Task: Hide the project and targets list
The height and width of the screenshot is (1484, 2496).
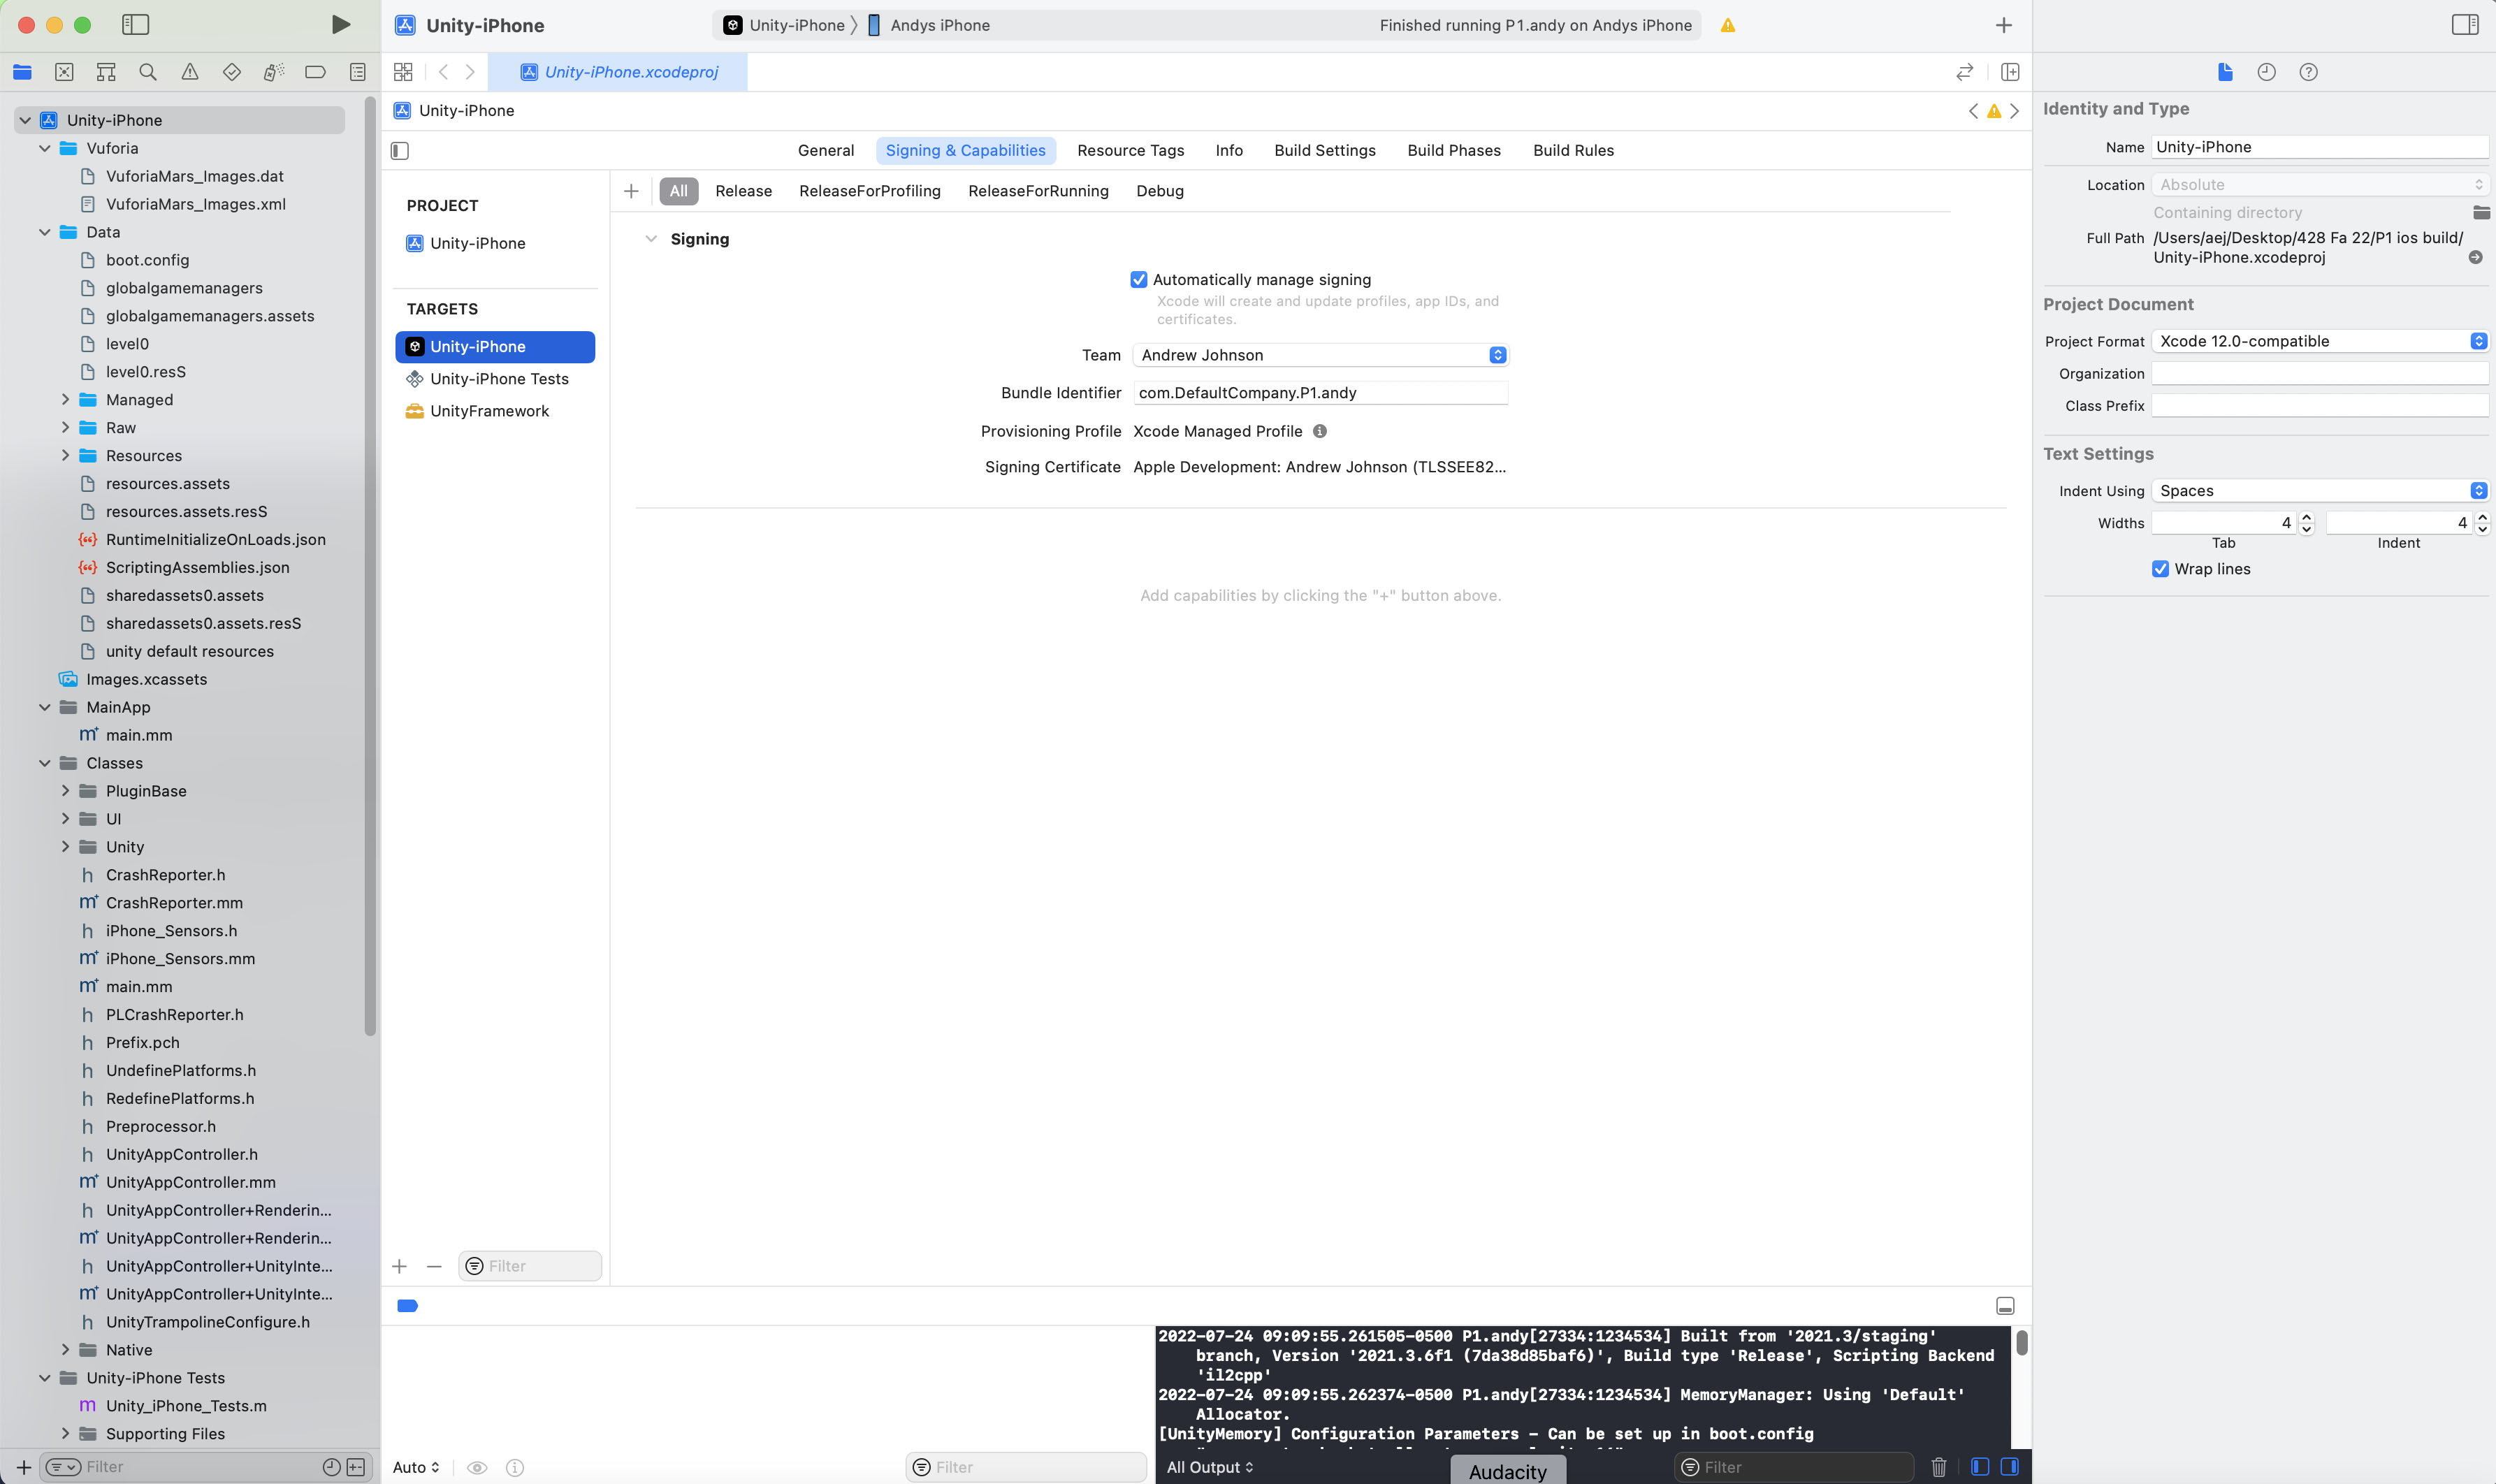Action: pos(400,151)
